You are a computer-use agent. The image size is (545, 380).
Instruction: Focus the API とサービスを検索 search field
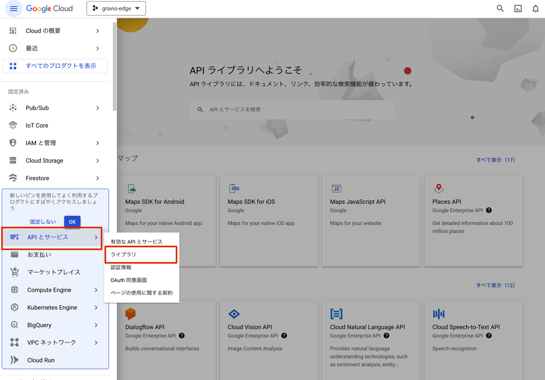click(292, 109)
